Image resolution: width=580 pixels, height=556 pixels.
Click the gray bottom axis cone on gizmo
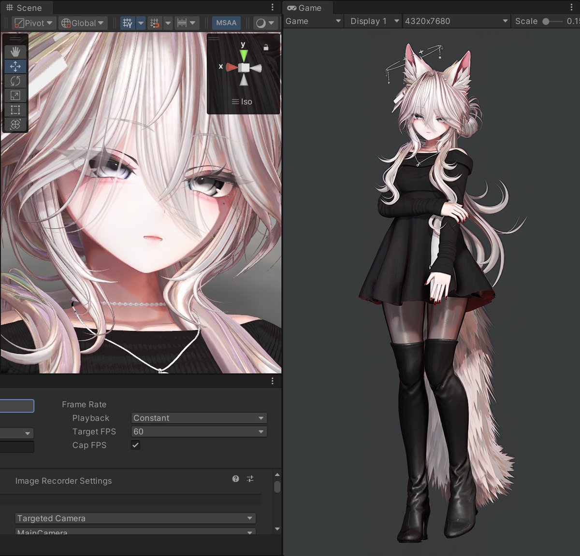(x=244, y=80)
